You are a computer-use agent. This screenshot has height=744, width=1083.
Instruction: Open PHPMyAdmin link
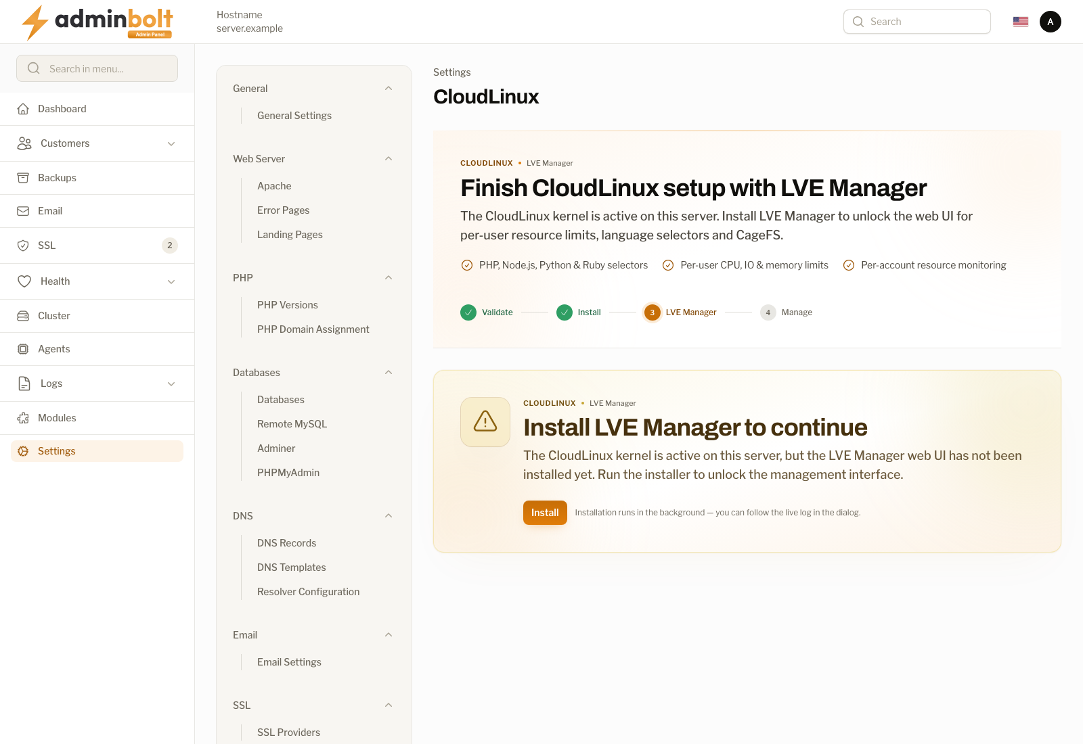[288, 473]
